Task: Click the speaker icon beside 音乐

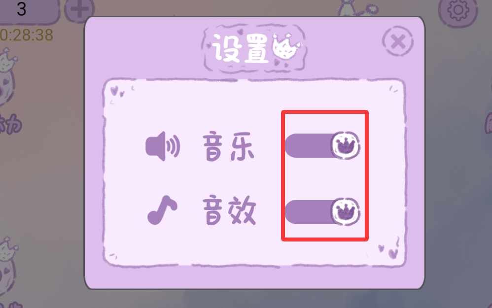Action: click(x=163, y=146)
